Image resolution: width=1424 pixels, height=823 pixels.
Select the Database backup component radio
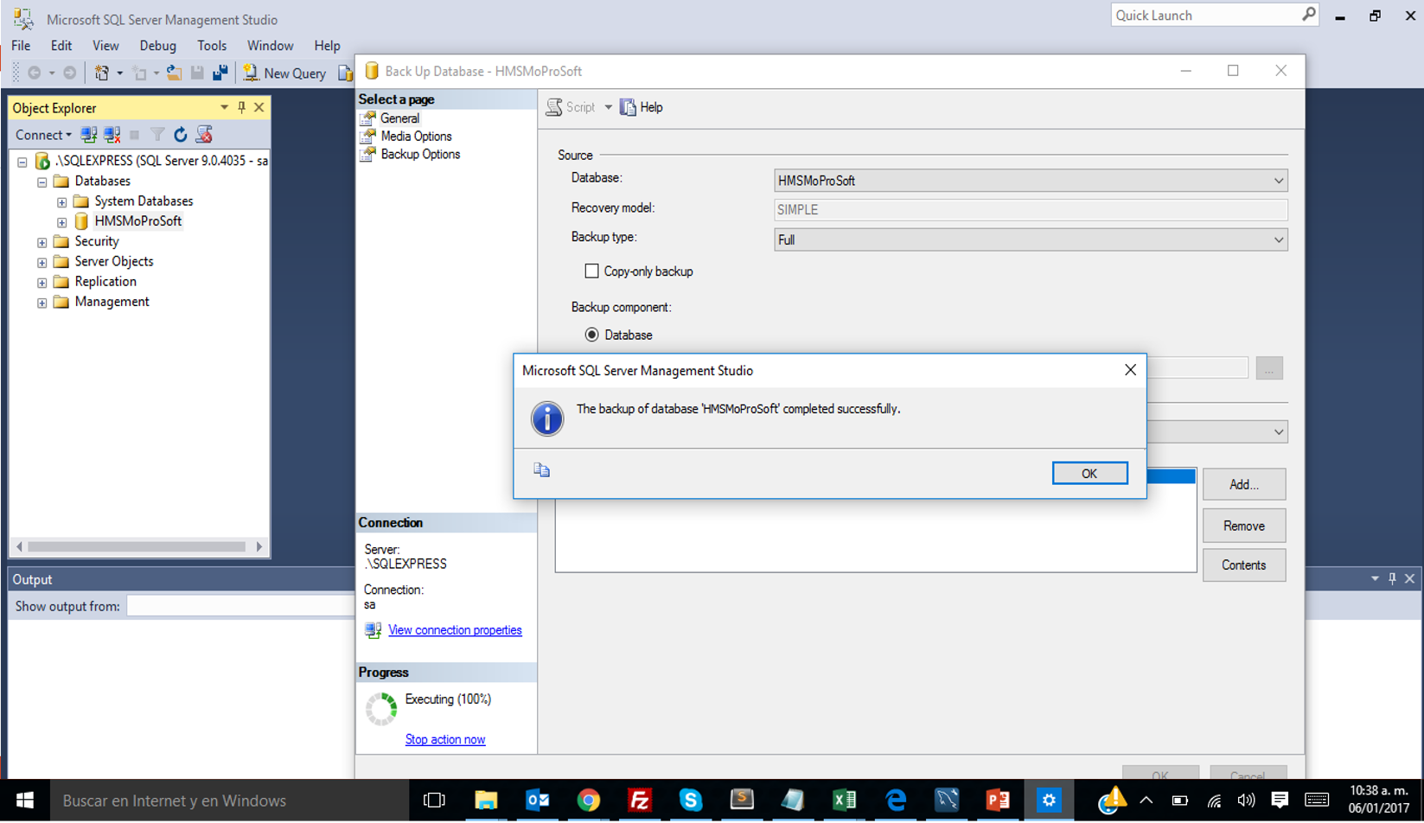[x=591, y=335]
